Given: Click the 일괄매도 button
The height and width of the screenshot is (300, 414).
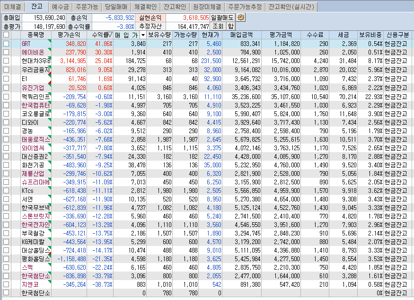Looking at the screenshot, I should tap(222, 18).
